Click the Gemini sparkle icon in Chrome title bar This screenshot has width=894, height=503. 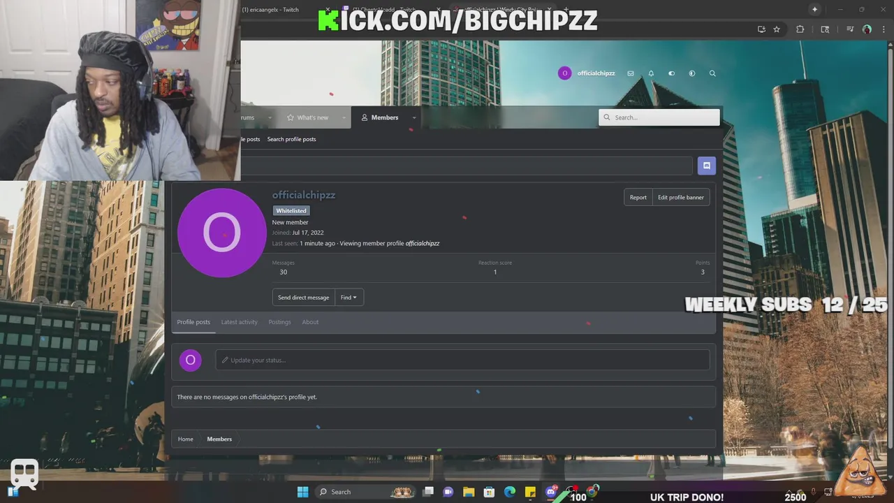point(814,9)
